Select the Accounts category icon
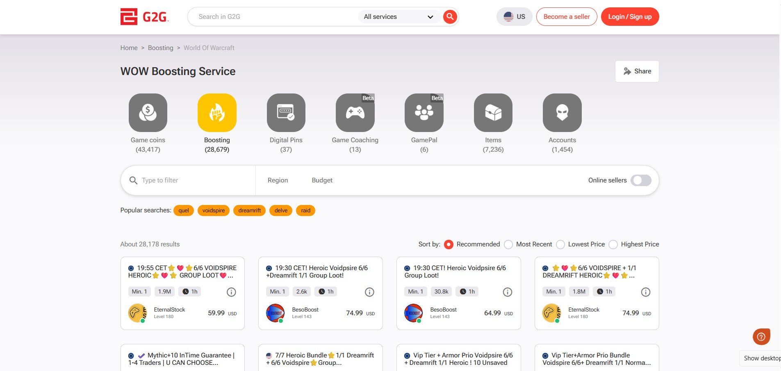781x371 pixels. click(562, 113)
